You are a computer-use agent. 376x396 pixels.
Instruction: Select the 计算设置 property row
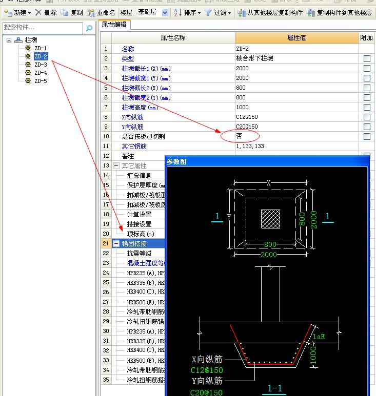[x=138, y=215]
